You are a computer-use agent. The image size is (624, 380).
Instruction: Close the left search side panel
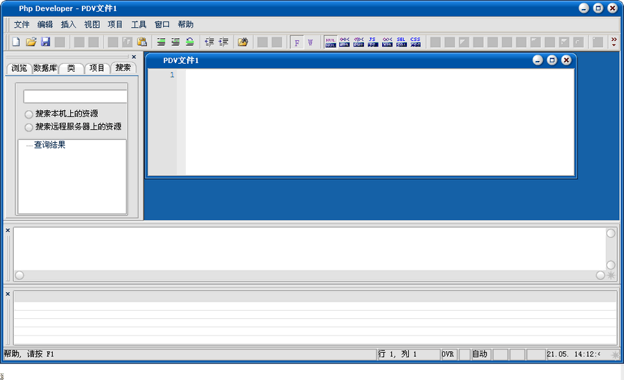pos(134,57)
